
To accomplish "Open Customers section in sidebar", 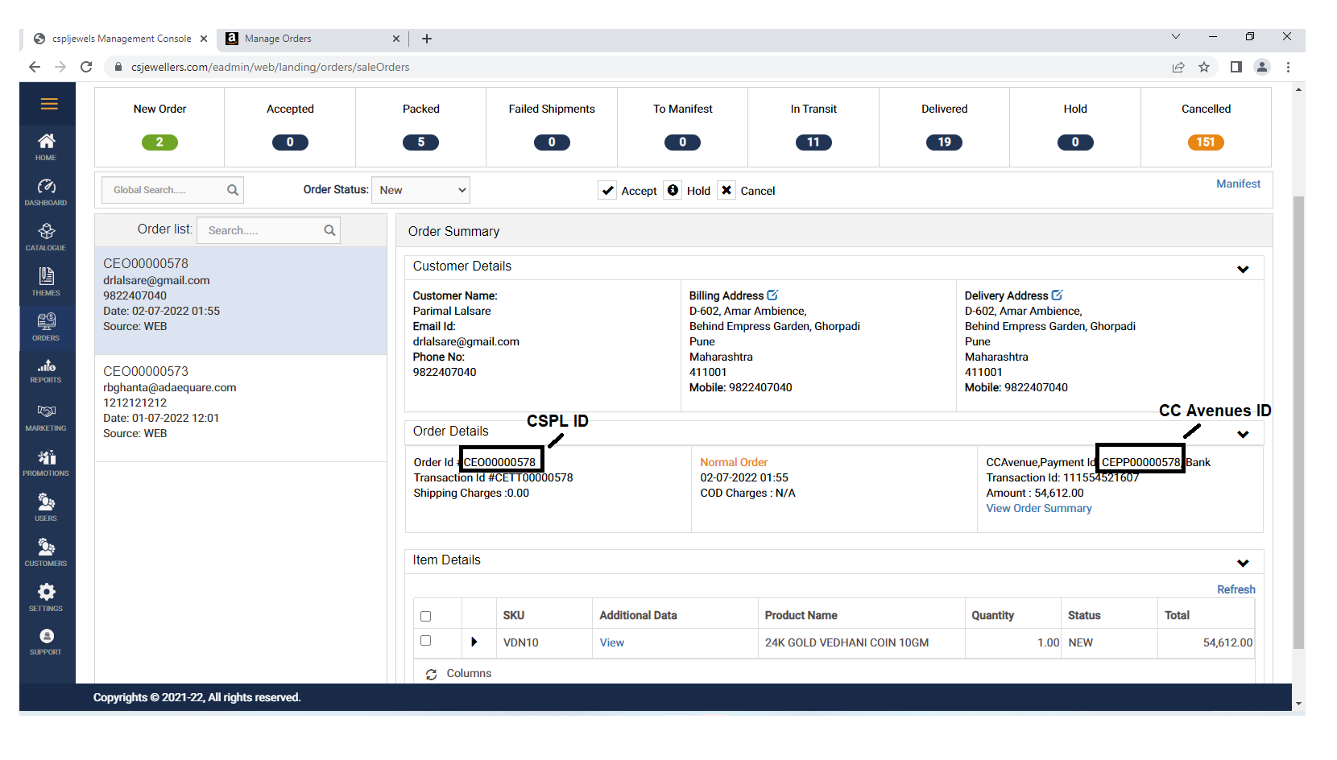I will (47, 553).
